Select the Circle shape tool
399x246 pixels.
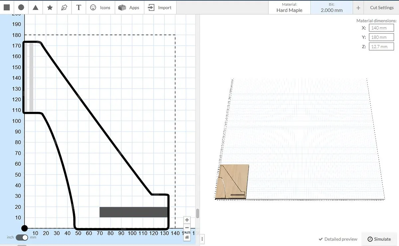(x=21, y=7)
